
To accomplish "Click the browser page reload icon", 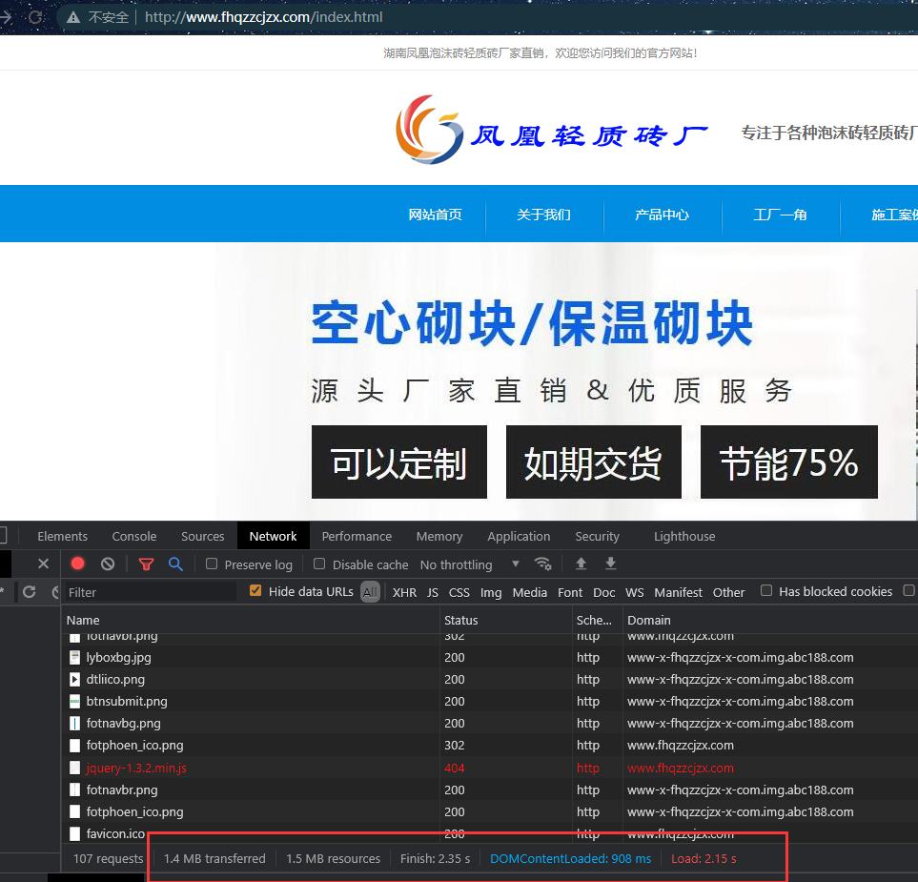I will click(x=35, y=17).
